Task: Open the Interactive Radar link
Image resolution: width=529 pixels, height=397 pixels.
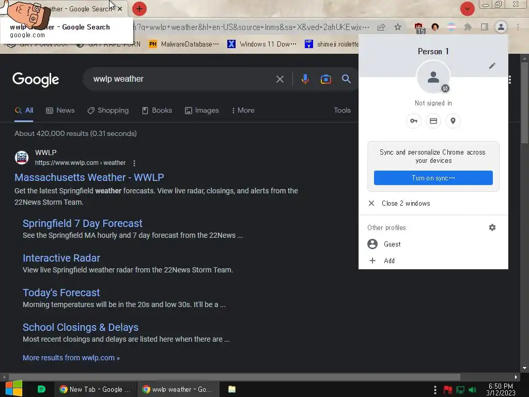Action: (61, 258)
